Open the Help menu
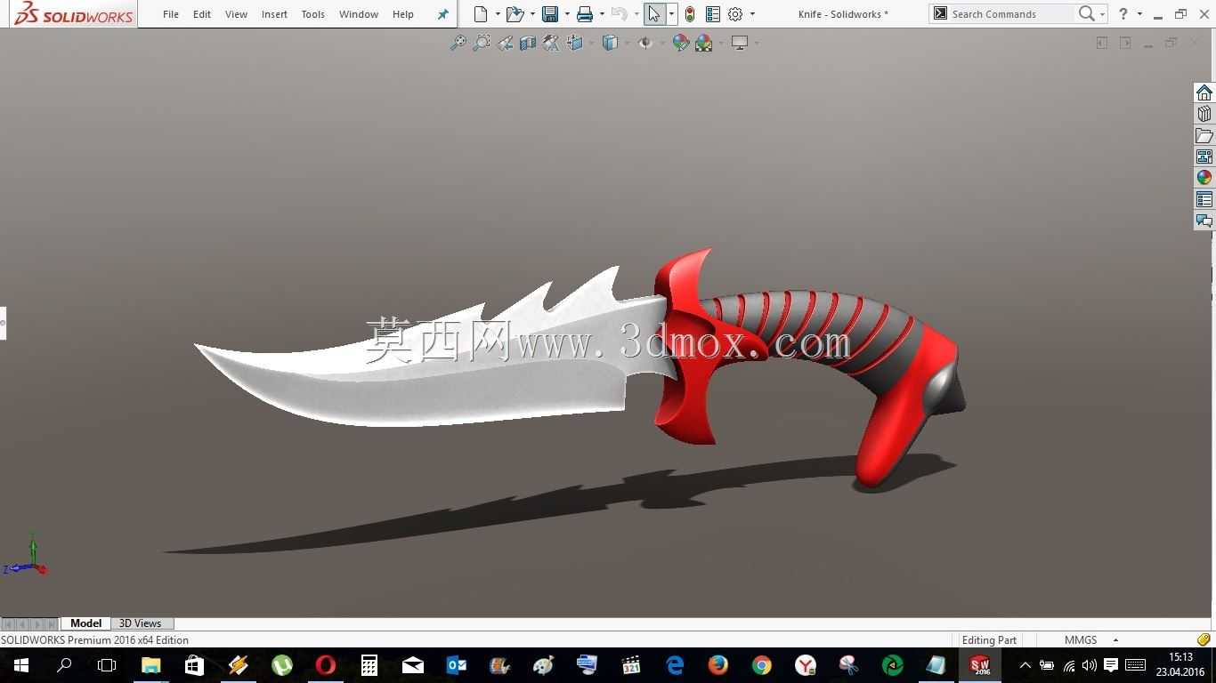This screenshot has width=1216, height=683. click(403, 14)
